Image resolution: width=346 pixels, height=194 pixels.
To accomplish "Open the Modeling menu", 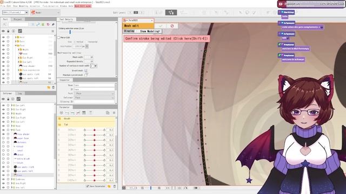I will [24, 6].
